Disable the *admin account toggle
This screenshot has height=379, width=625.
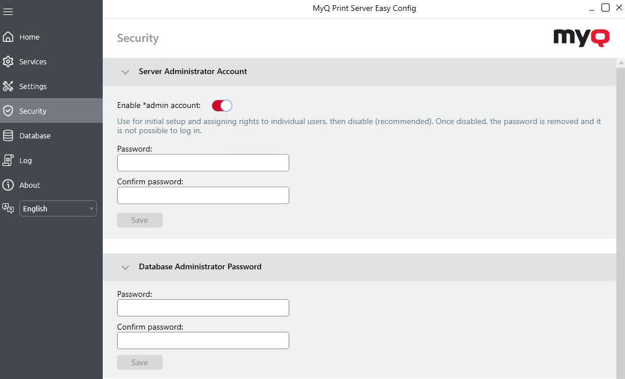click(221, 106)
